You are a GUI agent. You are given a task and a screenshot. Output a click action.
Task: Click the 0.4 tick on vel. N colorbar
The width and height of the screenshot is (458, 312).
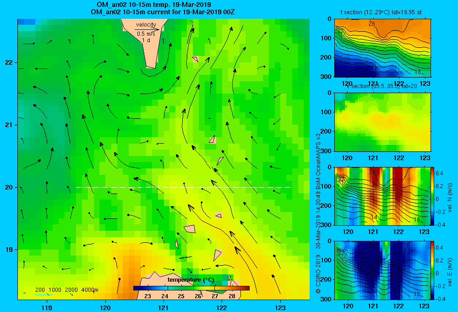[x=440, y=173]
